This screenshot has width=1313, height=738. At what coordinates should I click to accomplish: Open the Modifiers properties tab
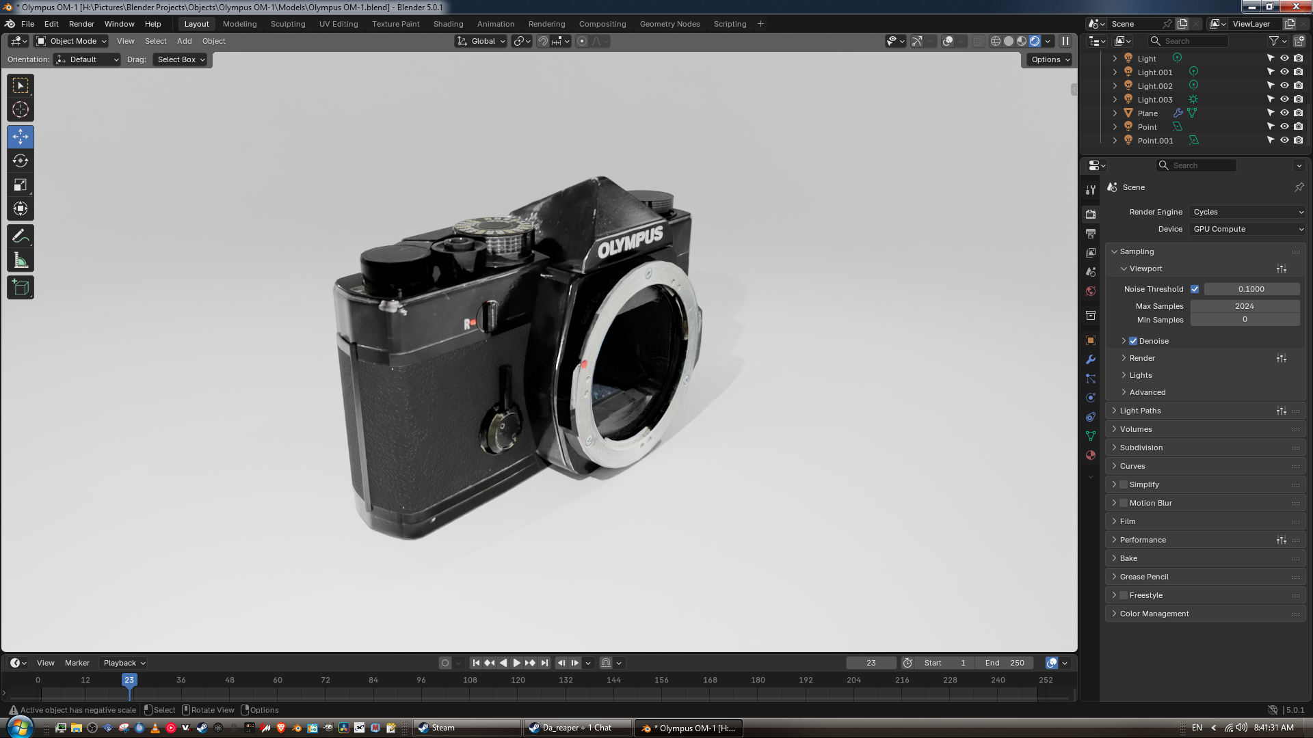1091,359
